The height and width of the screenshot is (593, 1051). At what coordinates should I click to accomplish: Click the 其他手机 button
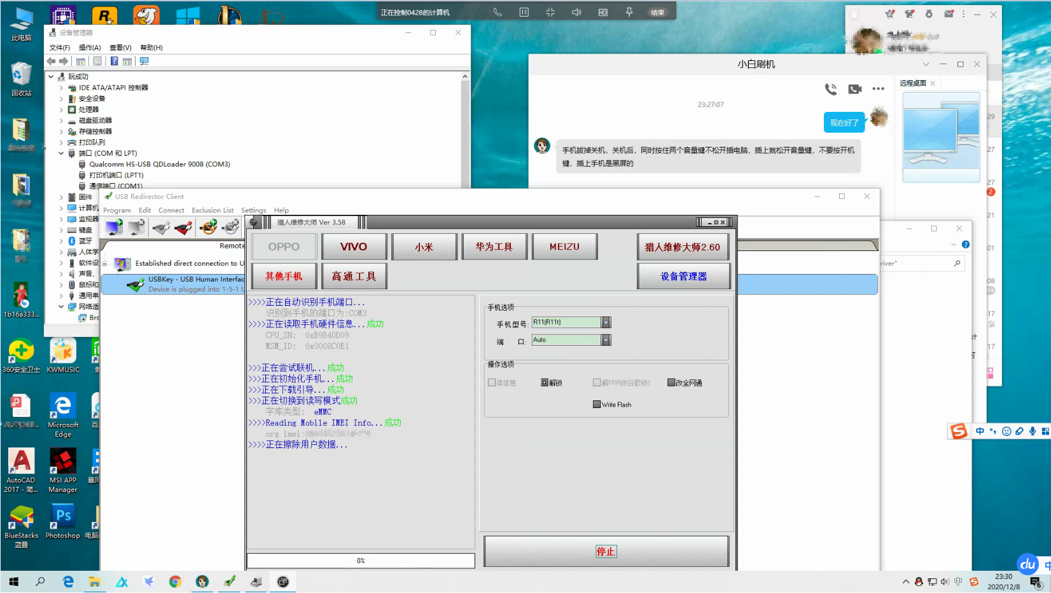point(284,276)
